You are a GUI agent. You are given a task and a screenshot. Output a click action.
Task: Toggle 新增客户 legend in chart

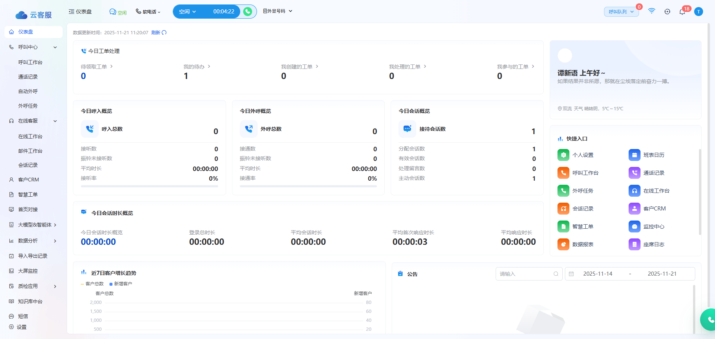[121, 284]
